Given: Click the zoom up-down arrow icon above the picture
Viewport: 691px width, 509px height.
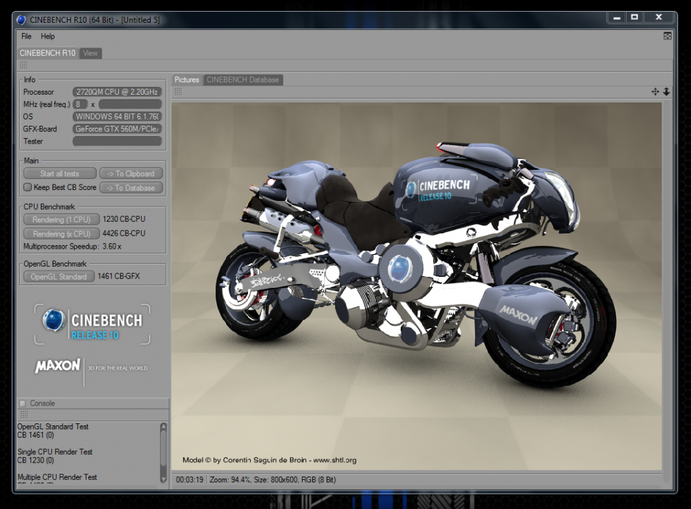Looking at the screenshot, I should point(666,92).
